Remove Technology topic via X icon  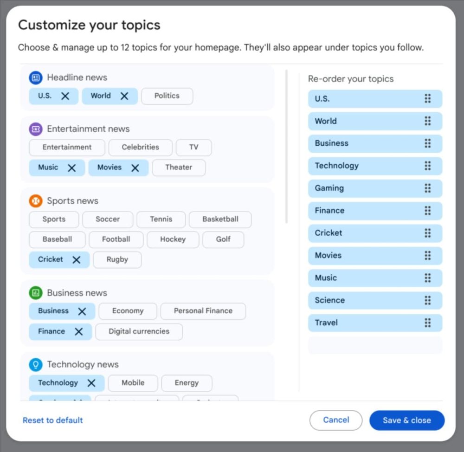[91, 383]
